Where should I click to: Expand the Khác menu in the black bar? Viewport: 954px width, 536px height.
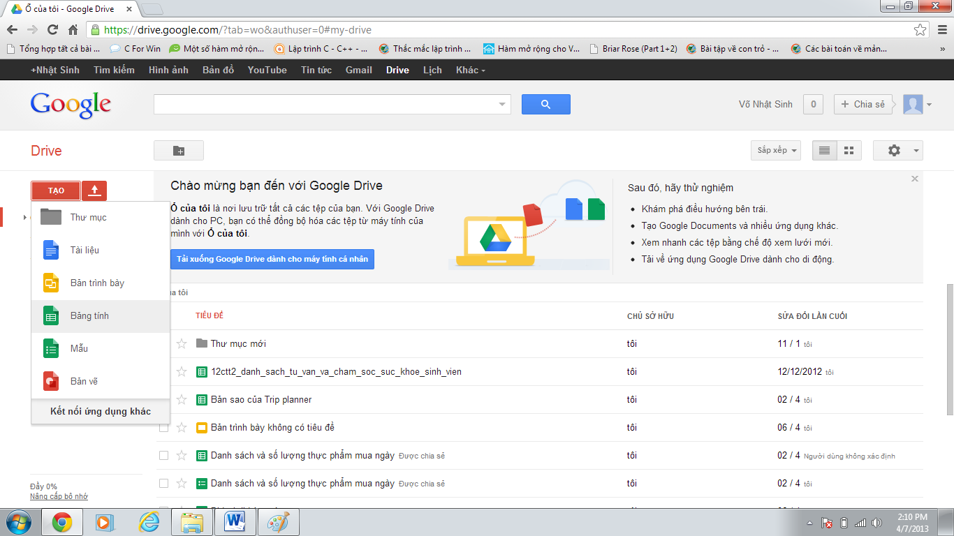coord(470,70)
